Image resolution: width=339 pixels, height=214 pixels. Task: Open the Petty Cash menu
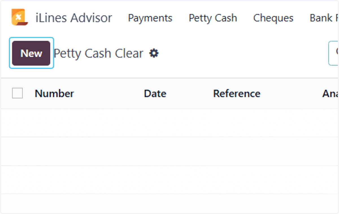[x=213, y=18]
